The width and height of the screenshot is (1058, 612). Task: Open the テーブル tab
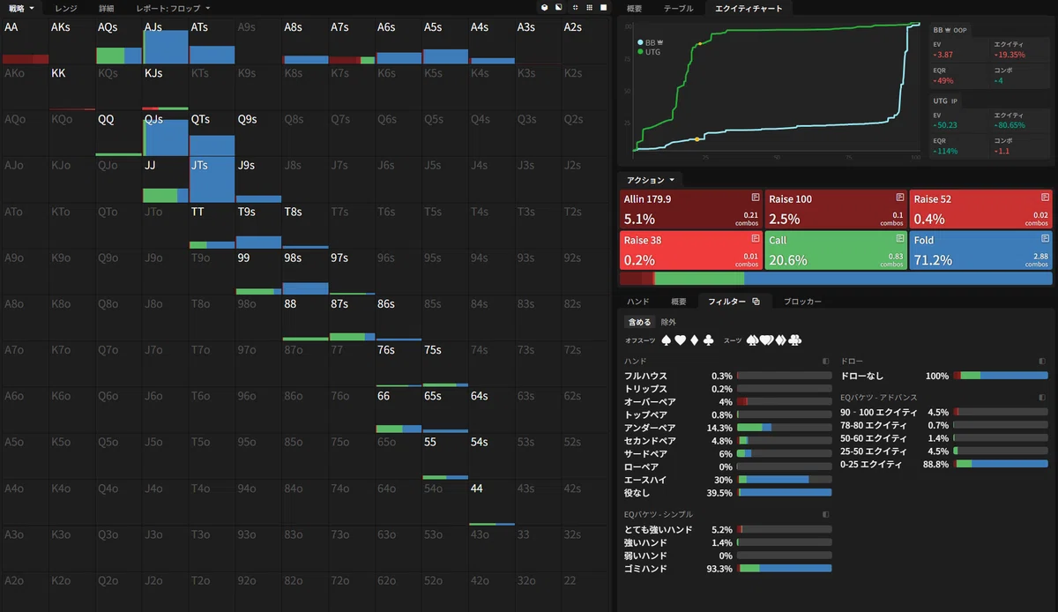coord(678,8)
